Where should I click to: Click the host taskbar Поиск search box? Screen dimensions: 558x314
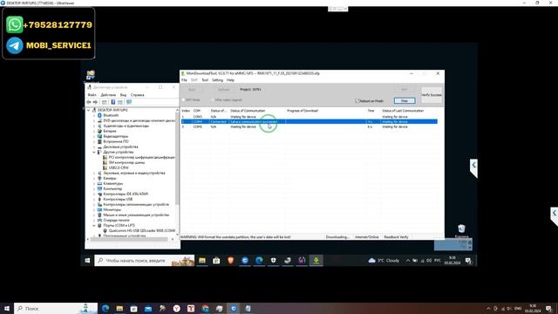pos(56,308)
